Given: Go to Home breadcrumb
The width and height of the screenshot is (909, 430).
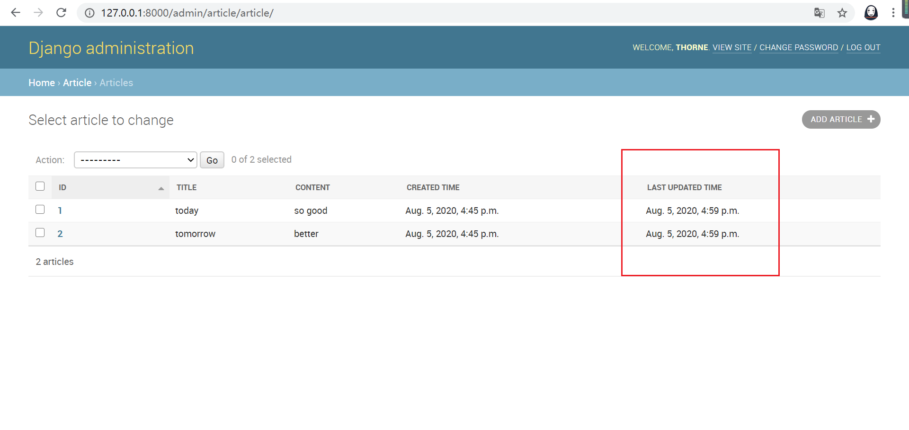Looking at the screenshot, I should tap(42, 83).
